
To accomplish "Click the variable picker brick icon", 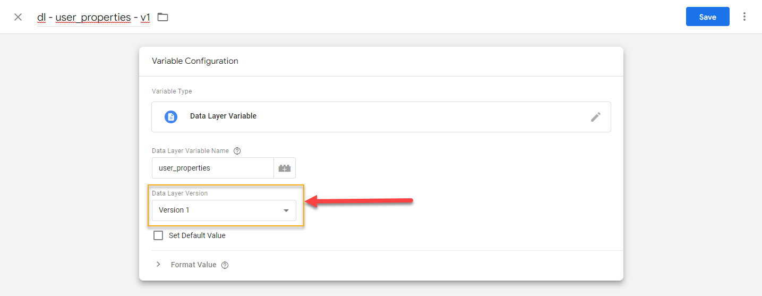I will 285,168.
